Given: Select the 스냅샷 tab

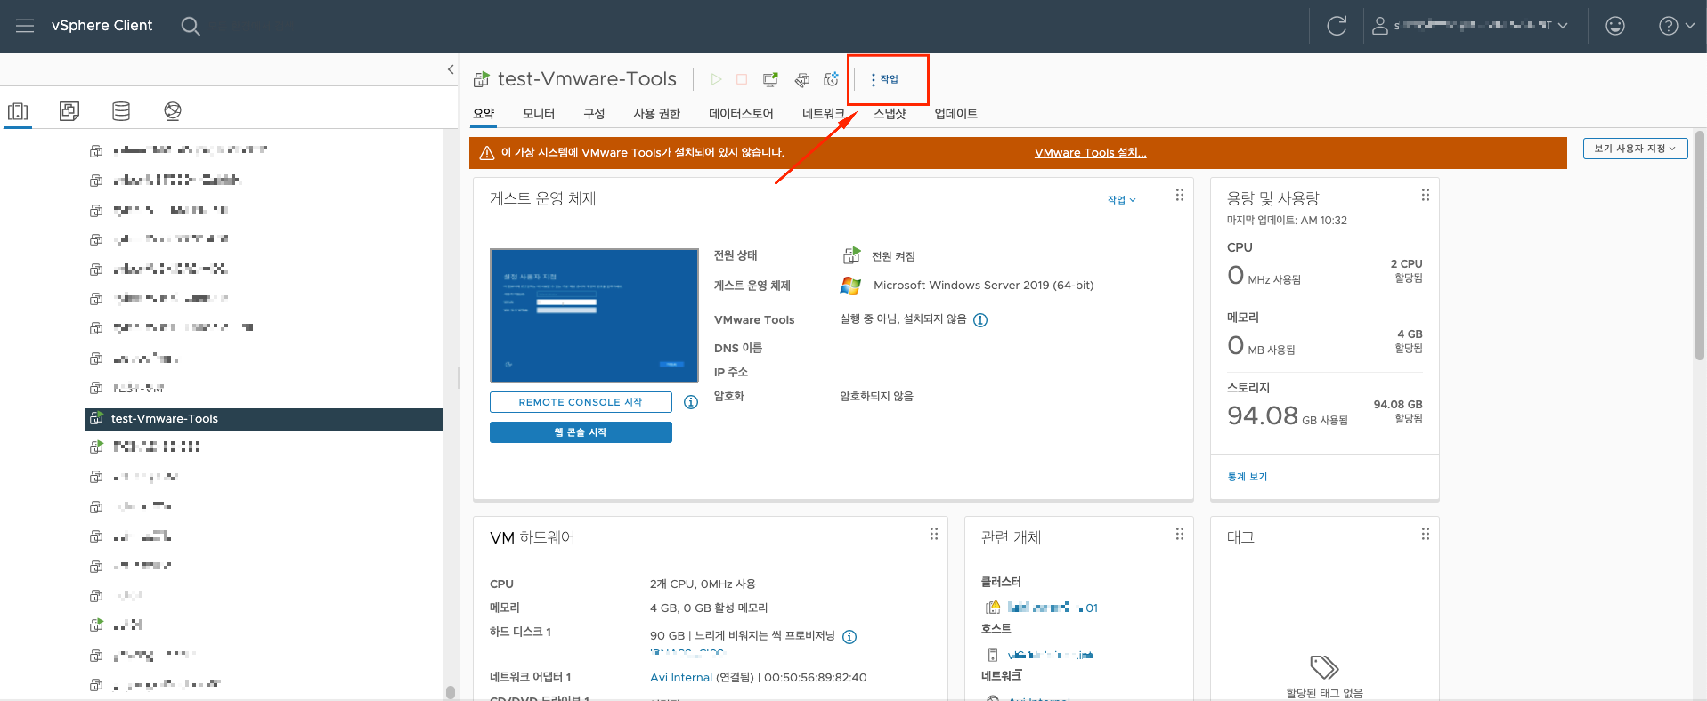Looking at the screenshot, I should pos(890,114).
